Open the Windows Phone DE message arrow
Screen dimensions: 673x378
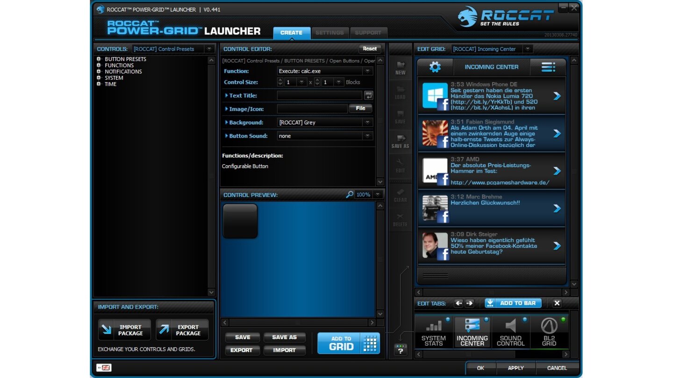(x=557, y=96)
